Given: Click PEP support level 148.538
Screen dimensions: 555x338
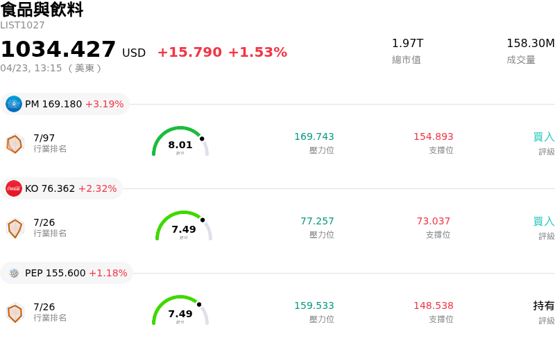Looking at the screenshot, I should [433, 305].
